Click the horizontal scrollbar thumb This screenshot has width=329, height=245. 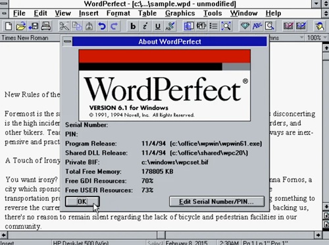[161, 235]
